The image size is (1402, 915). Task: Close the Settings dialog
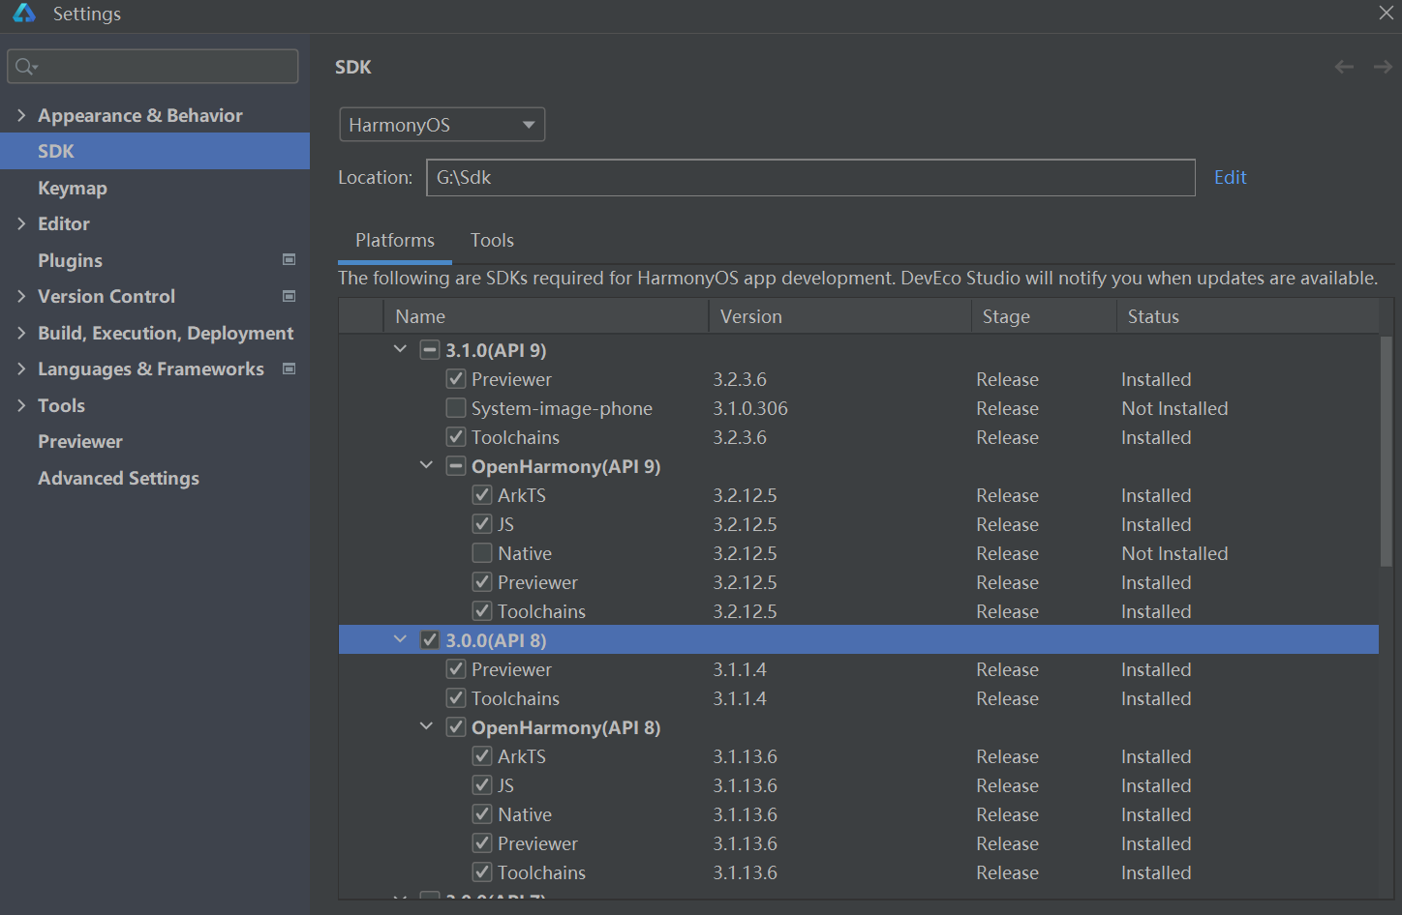point(1386,14)
